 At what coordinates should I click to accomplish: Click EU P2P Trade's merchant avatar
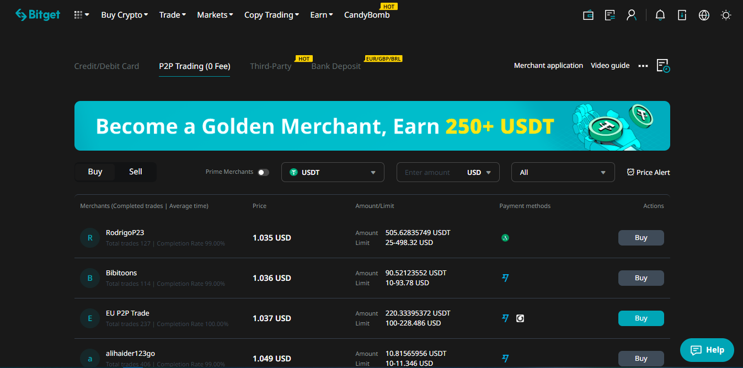[x=90, y=318]
